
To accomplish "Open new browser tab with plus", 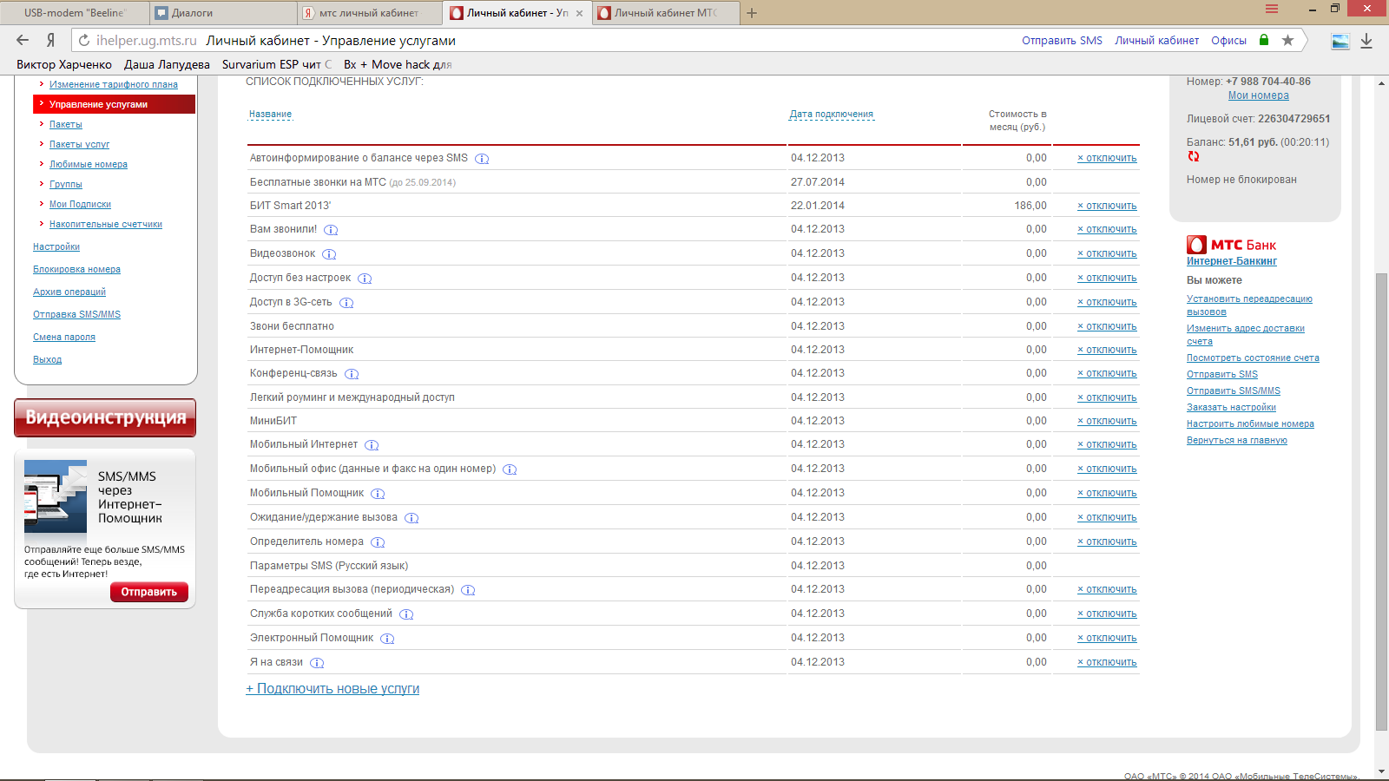I will (752, 13).
